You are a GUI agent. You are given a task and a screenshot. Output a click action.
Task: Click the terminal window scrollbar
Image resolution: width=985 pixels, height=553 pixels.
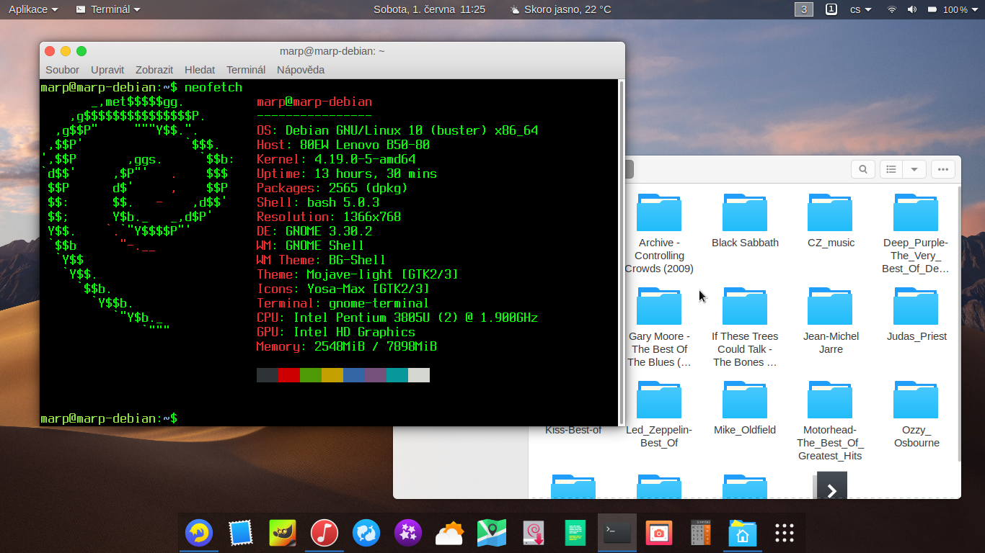pos(622,252)
